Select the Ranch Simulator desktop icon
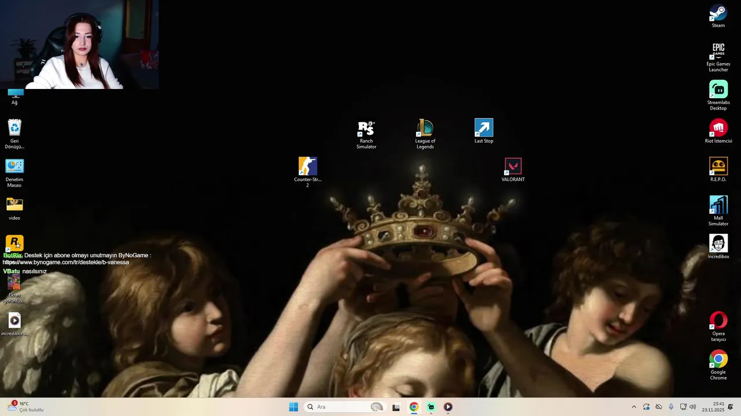Image resolution: width=741 pixels, height=416 pixels. pyautogui.click(x=366, y=134)
